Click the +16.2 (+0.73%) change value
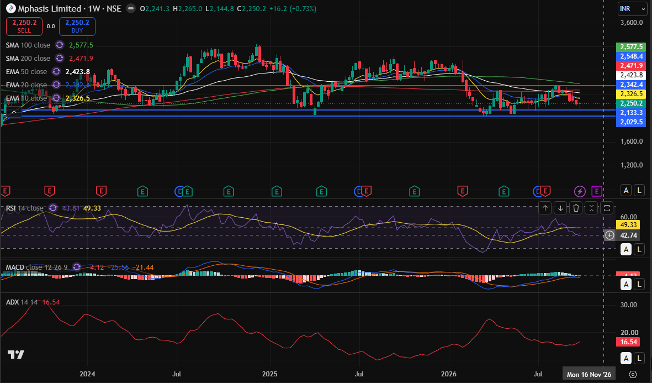 (292, 8)
